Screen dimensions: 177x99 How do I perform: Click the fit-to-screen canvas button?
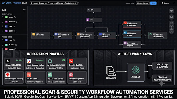click(172, 17)
